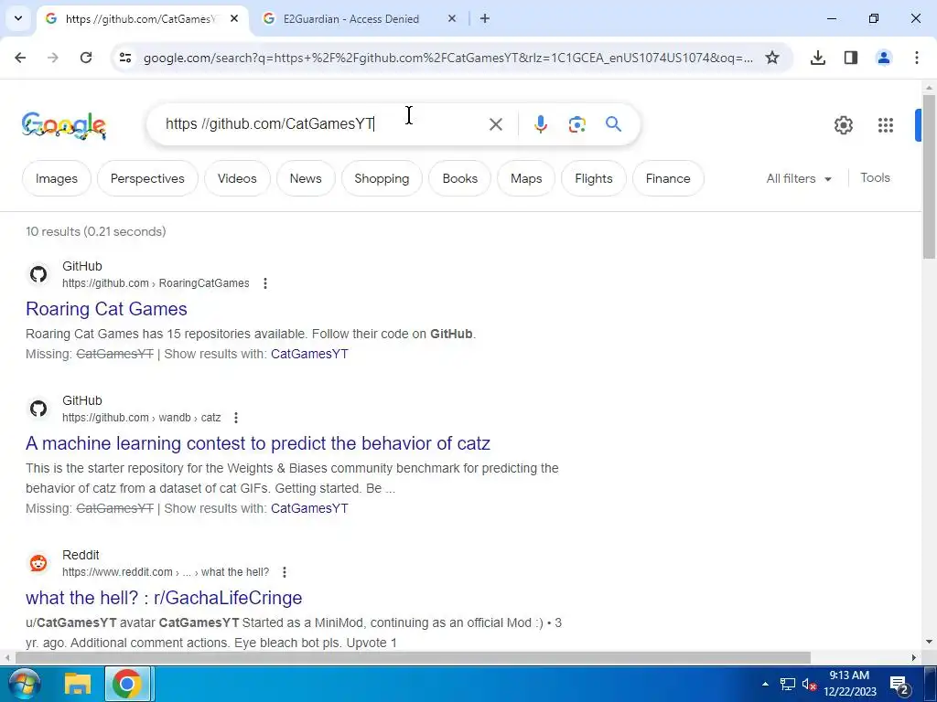Viewport: 937px width, 702px height.
Task: Open the Roaring Cat Games result
Action: point(106,309)
